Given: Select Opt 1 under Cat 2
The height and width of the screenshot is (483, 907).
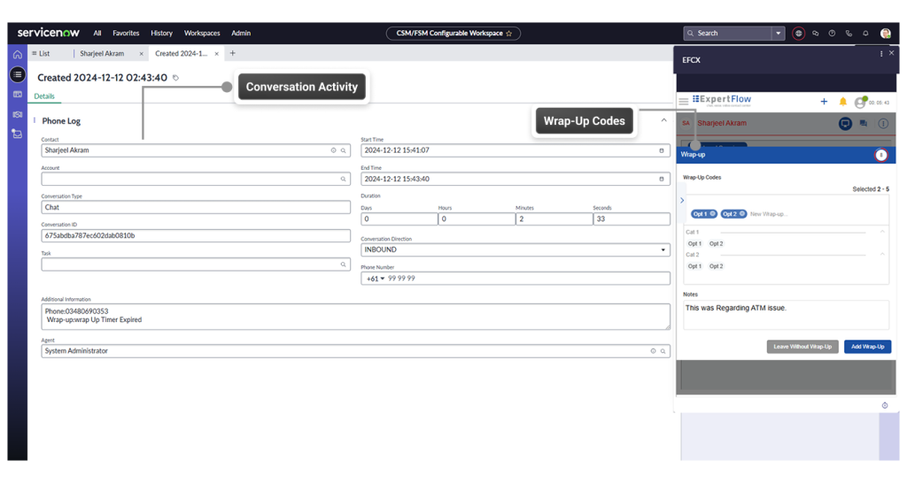Looking at the screenshot, I should (x=694, y=266).
